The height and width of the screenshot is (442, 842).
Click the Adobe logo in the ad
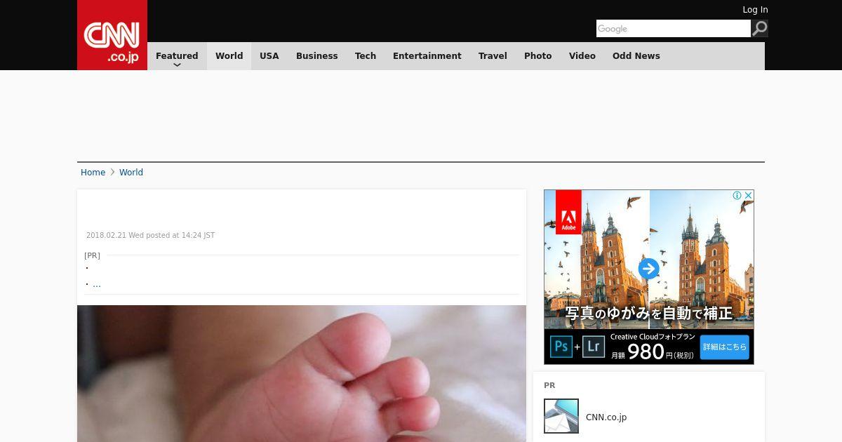pyautogui.click(x=568, y=212)
